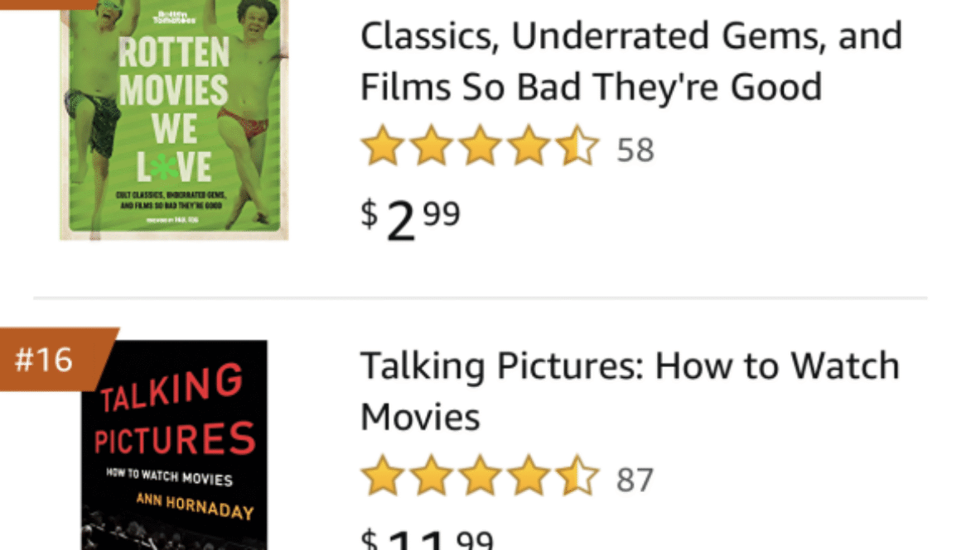
Task: Open the "Films So Bad They're Good" title link
Action: (590, 86)
